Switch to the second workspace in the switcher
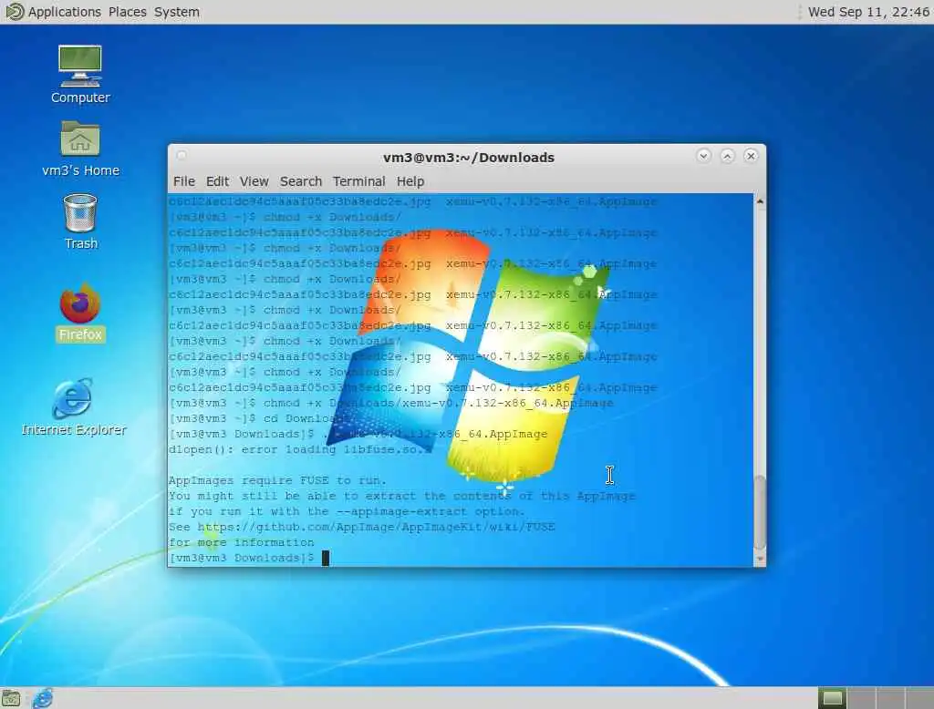The width and height of the screenshot is (934, 709). pos(861,698)
